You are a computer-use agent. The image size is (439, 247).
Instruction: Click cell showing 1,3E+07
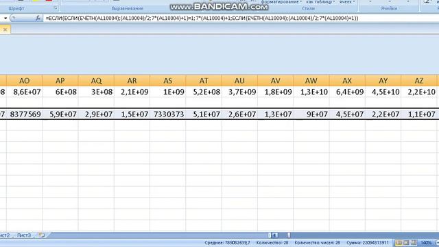pyautogui.click(x=275, y=114)
